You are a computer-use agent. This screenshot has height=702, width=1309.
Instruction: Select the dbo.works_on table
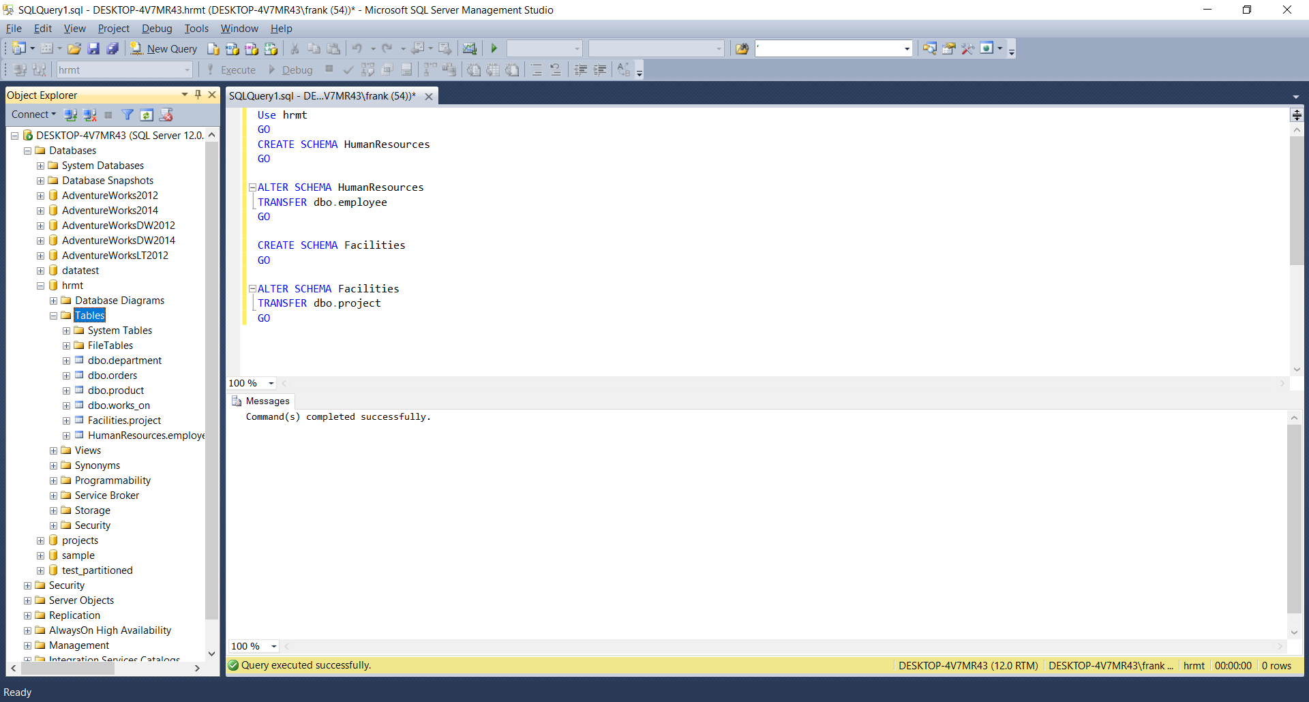coord(119,406)
